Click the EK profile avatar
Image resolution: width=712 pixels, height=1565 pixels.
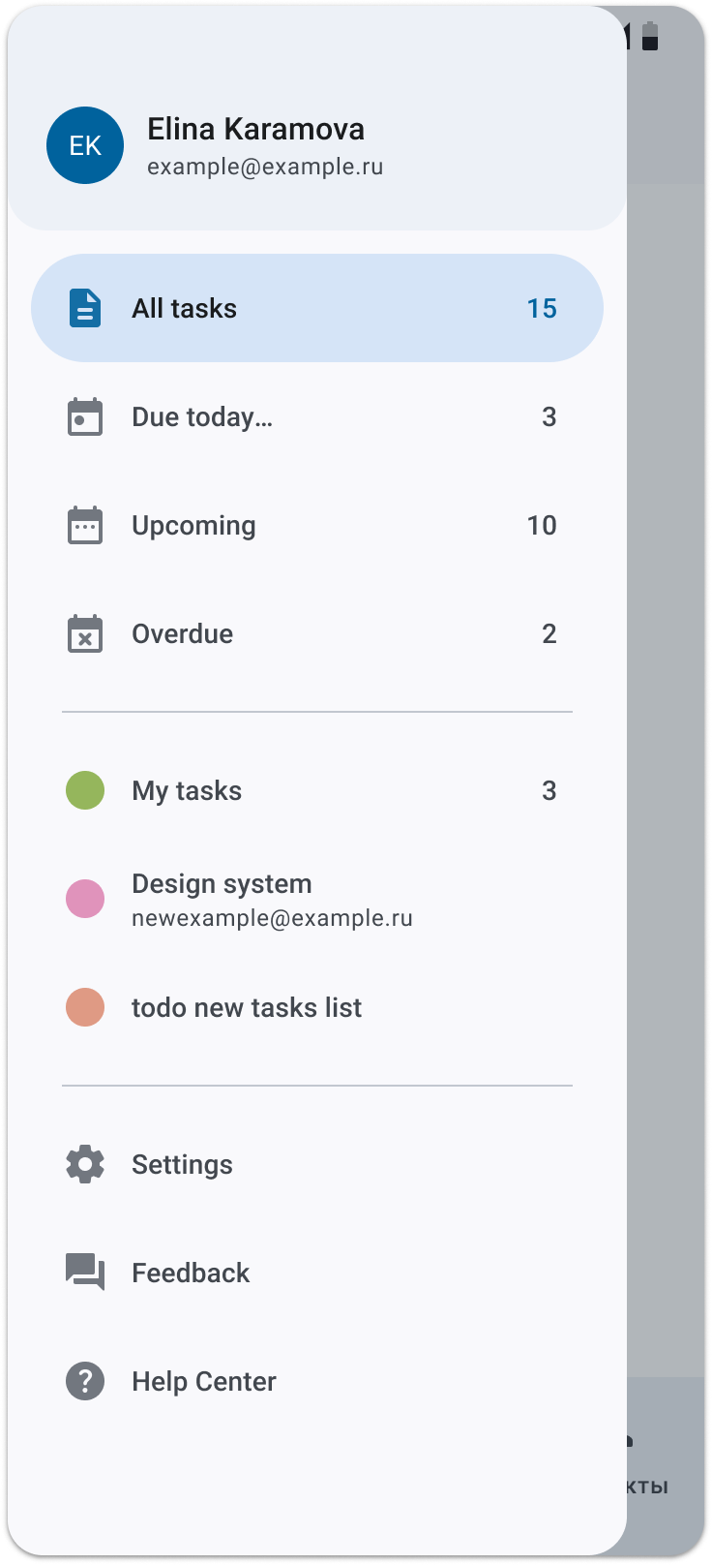click(85, 145)
